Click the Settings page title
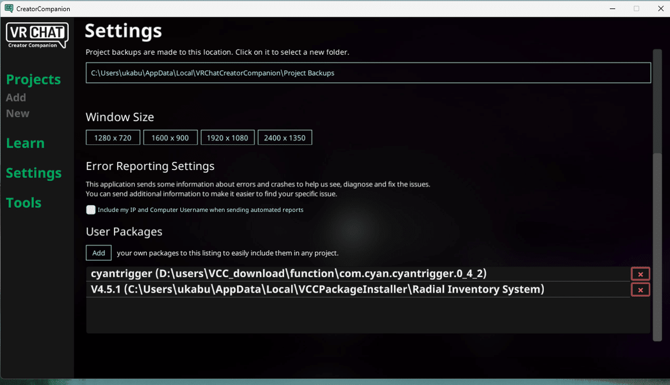 click(123, 31)
